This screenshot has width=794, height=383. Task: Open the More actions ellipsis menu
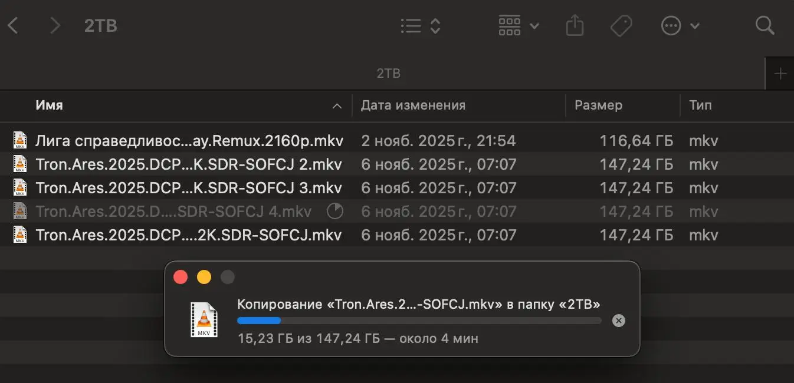pos(680,26)
